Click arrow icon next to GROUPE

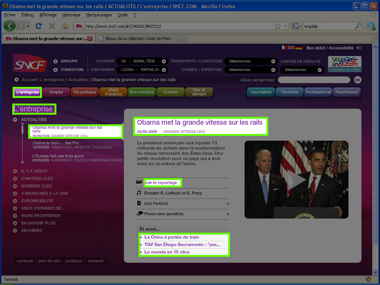point(56,61)
